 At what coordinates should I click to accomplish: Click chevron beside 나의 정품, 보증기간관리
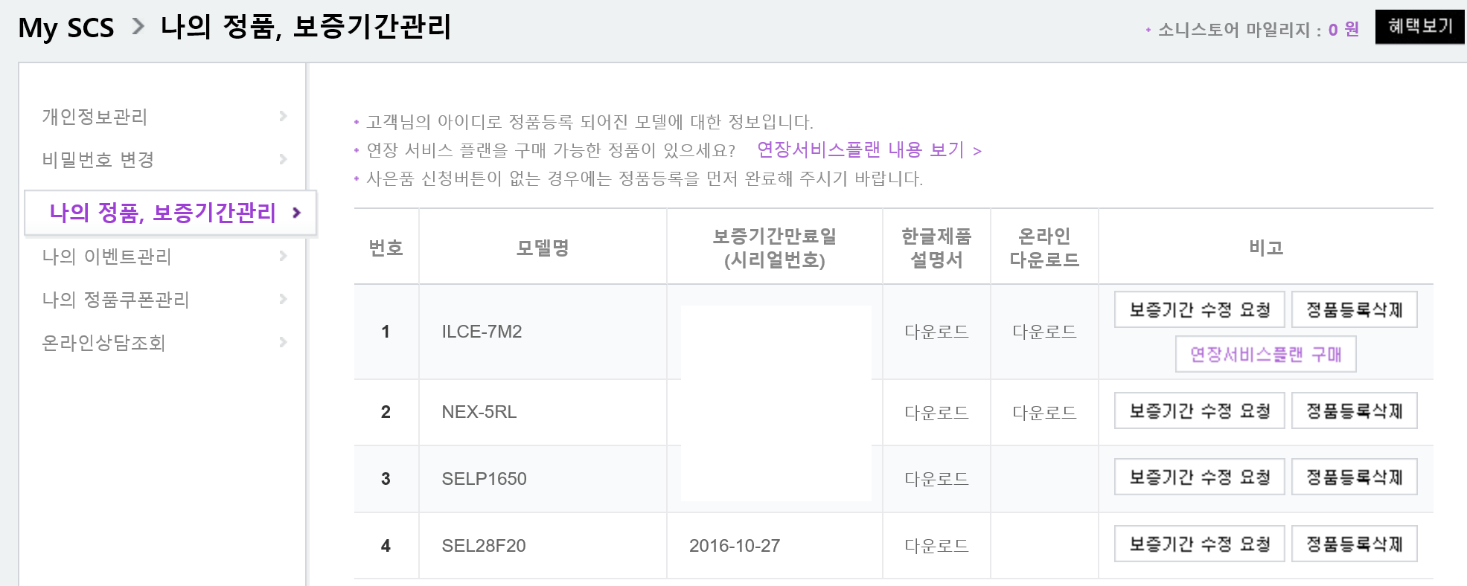coord(297,213)
